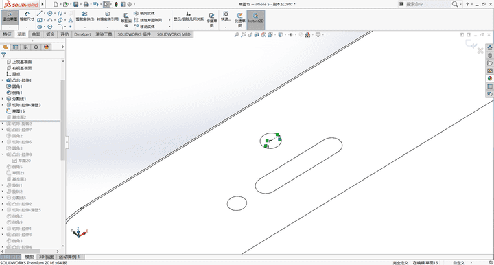Open the FeatureManager design tree tab

pos(5,47)
